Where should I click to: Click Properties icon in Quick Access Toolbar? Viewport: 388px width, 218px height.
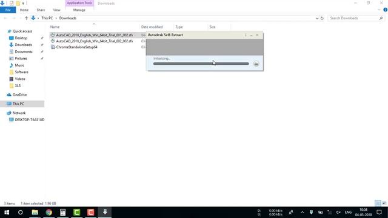pos(12,4)
